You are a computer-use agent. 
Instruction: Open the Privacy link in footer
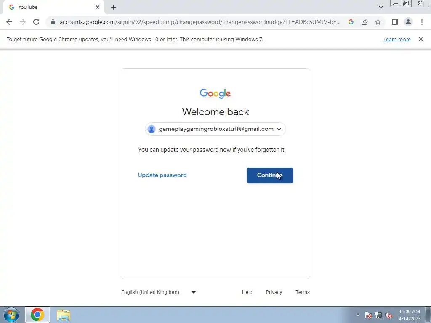(x=274, y=292)
